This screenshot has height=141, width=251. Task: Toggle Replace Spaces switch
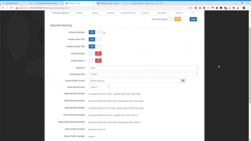[x=95, y=61]
